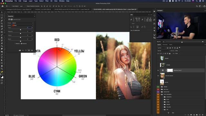The height and width of the screenshot is (116, 206).
Task: Select the Absolute radio button
Action: pyautogui.click(x=21, y=43)
